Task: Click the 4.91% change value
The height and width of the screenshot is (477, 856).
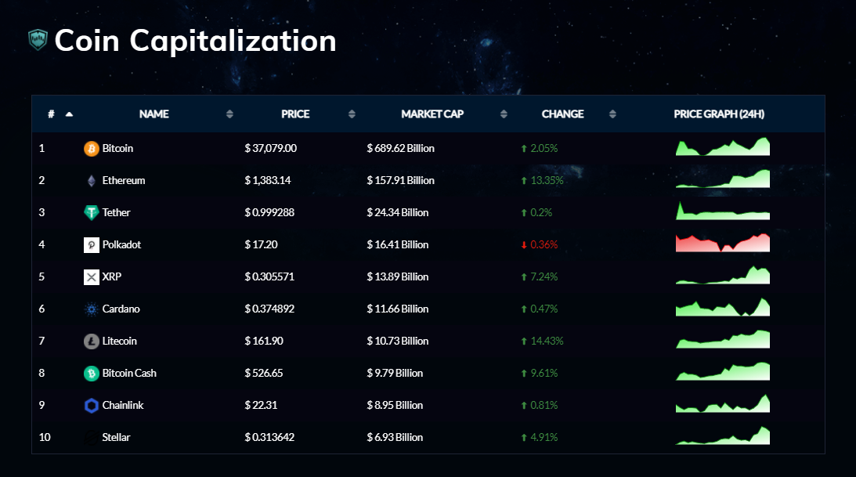Action: (x=544, y=438)
